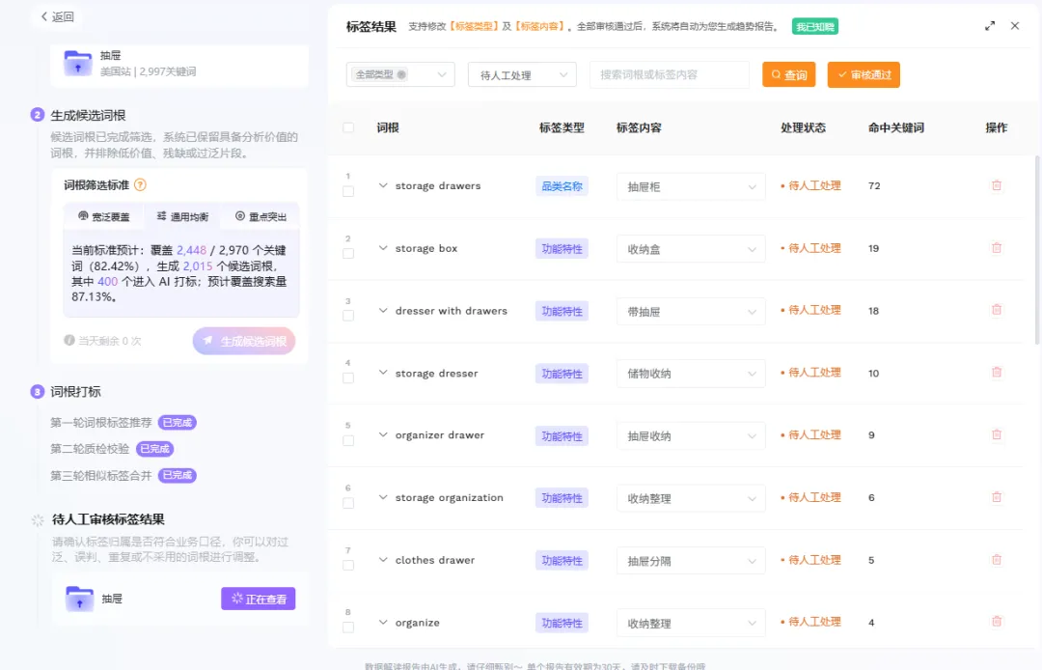
Task: Expand the organizer drawer root row
Action: [383, 434]
